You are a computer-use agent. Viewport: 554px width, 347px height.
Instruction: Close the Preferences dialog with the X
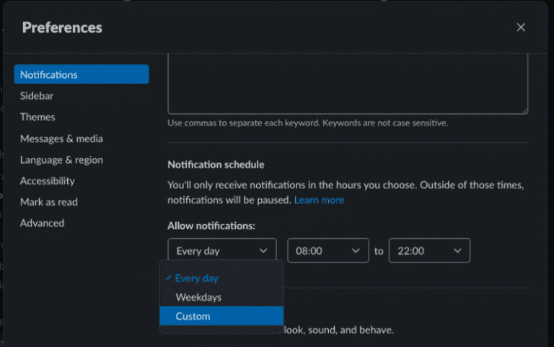coord(521,27)
